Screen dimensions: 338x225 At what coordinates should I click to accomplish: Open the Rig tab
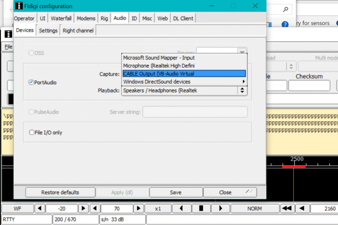104,18
